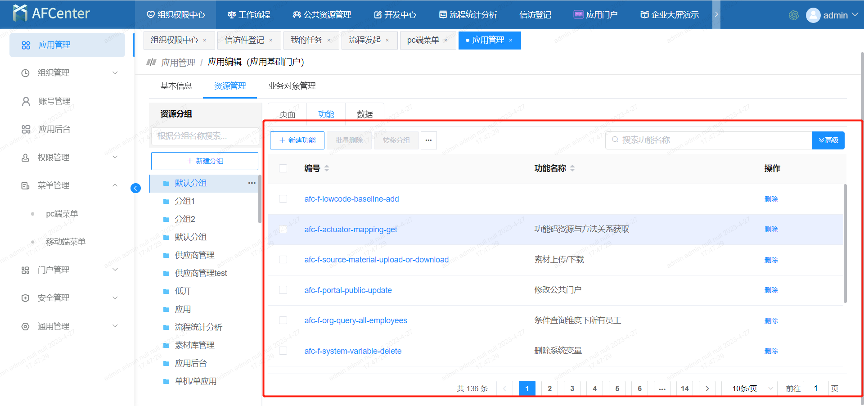Open the ellipsis menu next to 转移分组

point(428,140)
